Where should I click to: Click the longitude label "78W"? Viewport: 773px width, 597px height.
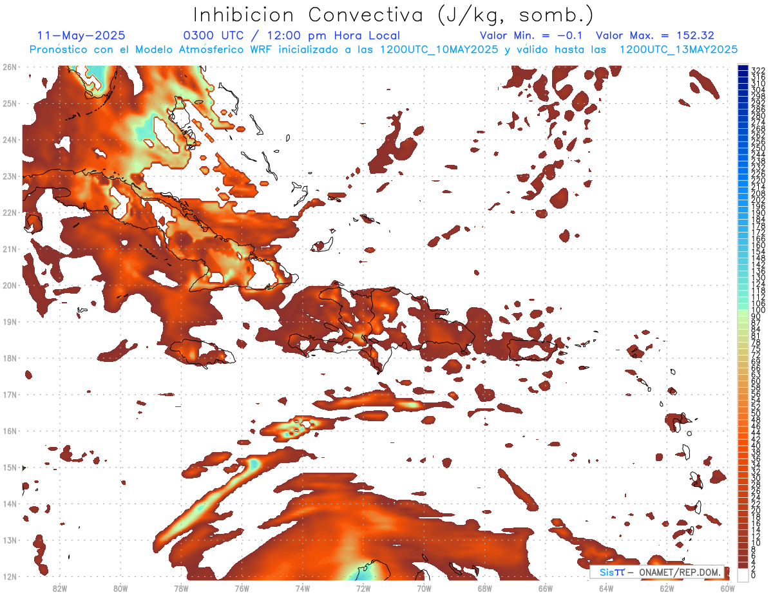181,588
